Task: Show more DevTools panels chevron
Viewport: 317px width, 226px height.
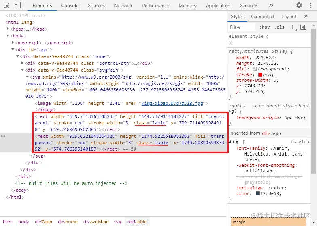Action: (271, 6)
